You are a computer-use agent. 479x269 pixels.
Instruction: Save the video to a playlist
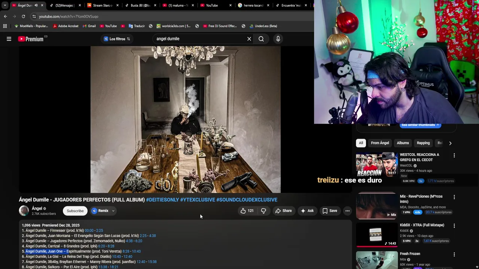pos(330,211)
